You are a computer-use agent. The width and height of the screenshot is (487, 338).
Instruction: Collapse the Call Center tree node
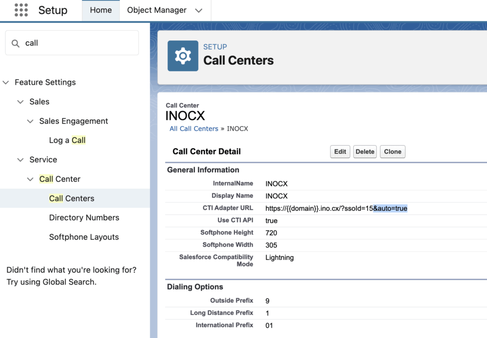30,179
